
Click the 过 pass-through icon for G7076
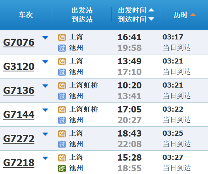(62, 48)
